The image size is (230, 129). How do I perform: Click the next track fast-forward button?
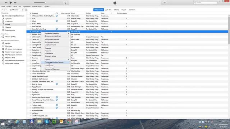coord(15,3)
